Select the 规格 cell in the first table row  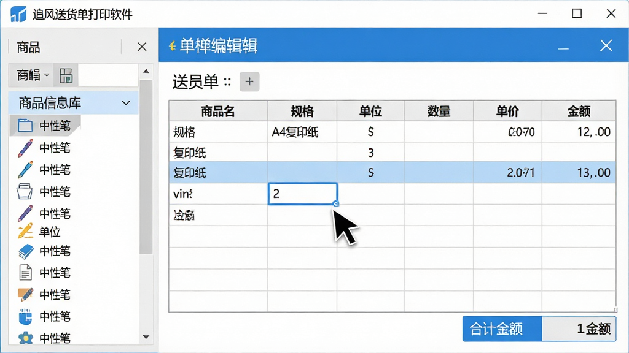(218, 132)
